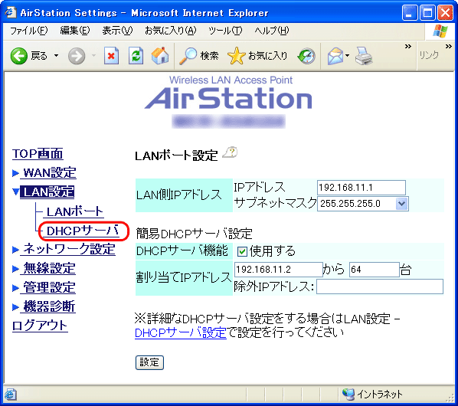458x406 pixels.
Task: Open the 無線設定 link
Action: 49,268
